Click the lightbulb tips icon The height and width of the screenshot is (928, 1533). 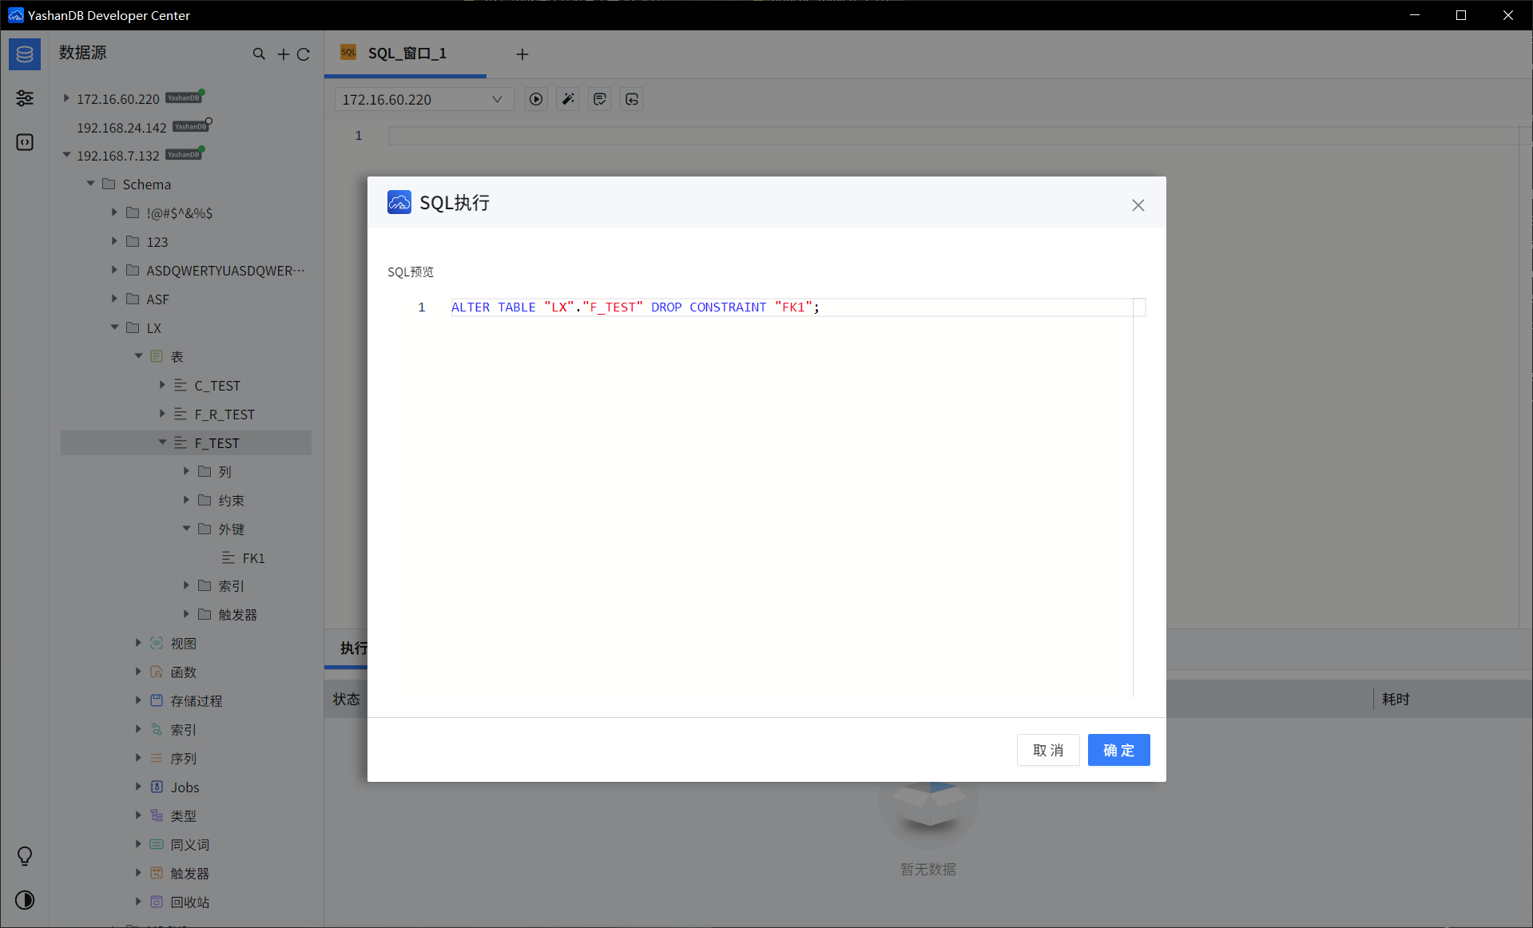pos(25,856)
